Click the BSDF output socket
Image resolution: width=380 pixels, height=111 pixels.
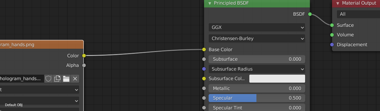pos(310,14)
